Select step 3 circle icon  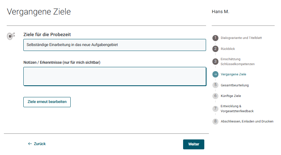tap(215, 62)
